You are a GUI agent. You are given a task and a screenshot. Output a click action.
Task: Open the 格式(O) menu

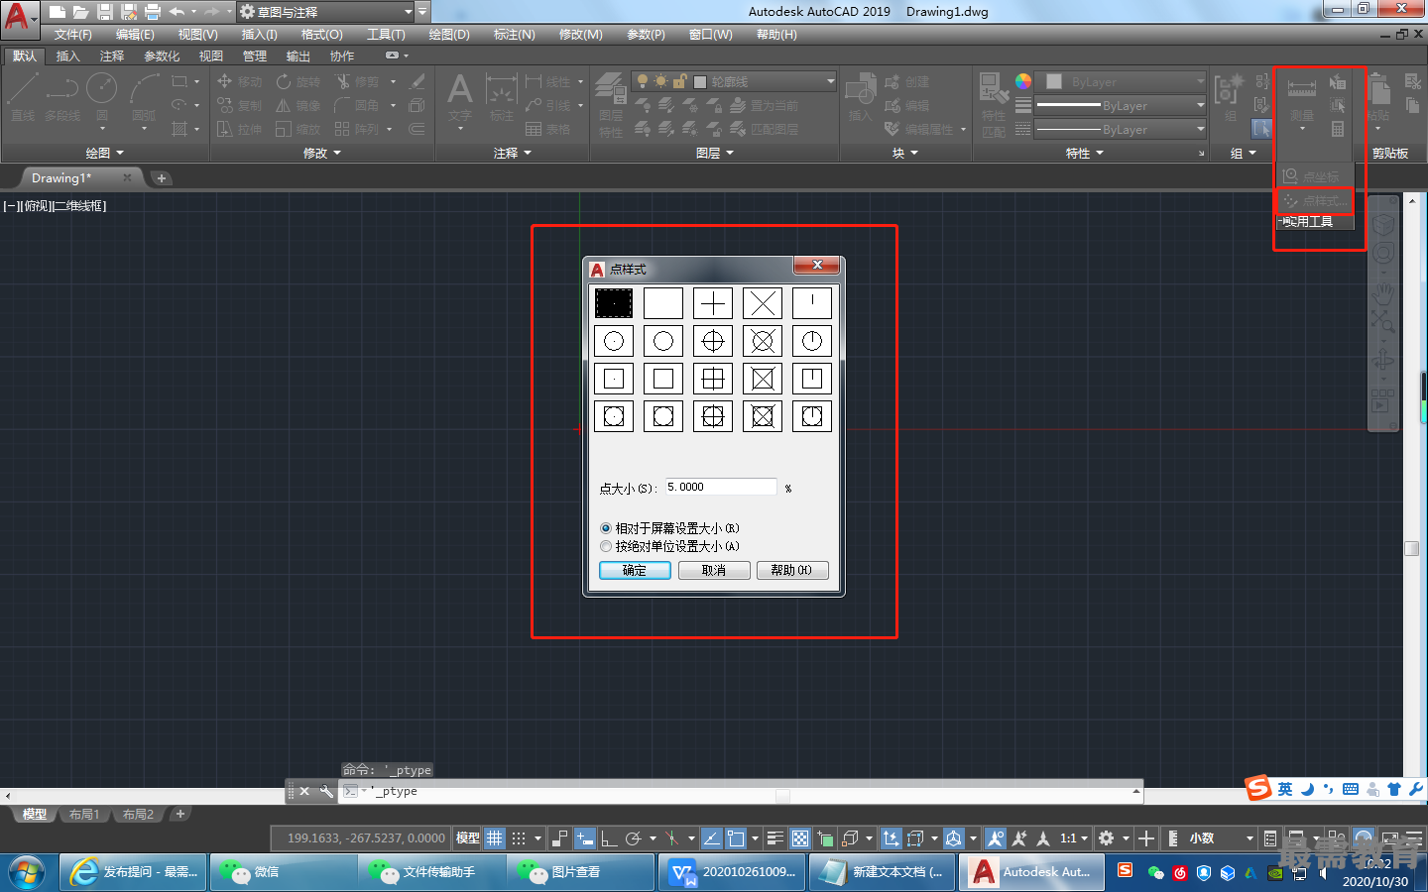tap(321, 35)
